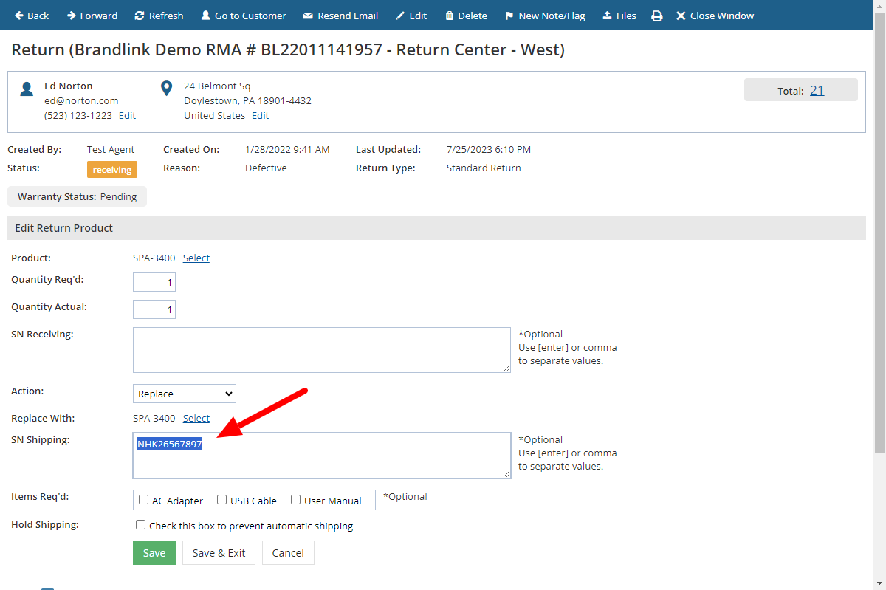The image size is (886, 590).
Task: Click Edit in the top toolbar
Action: 411,15
